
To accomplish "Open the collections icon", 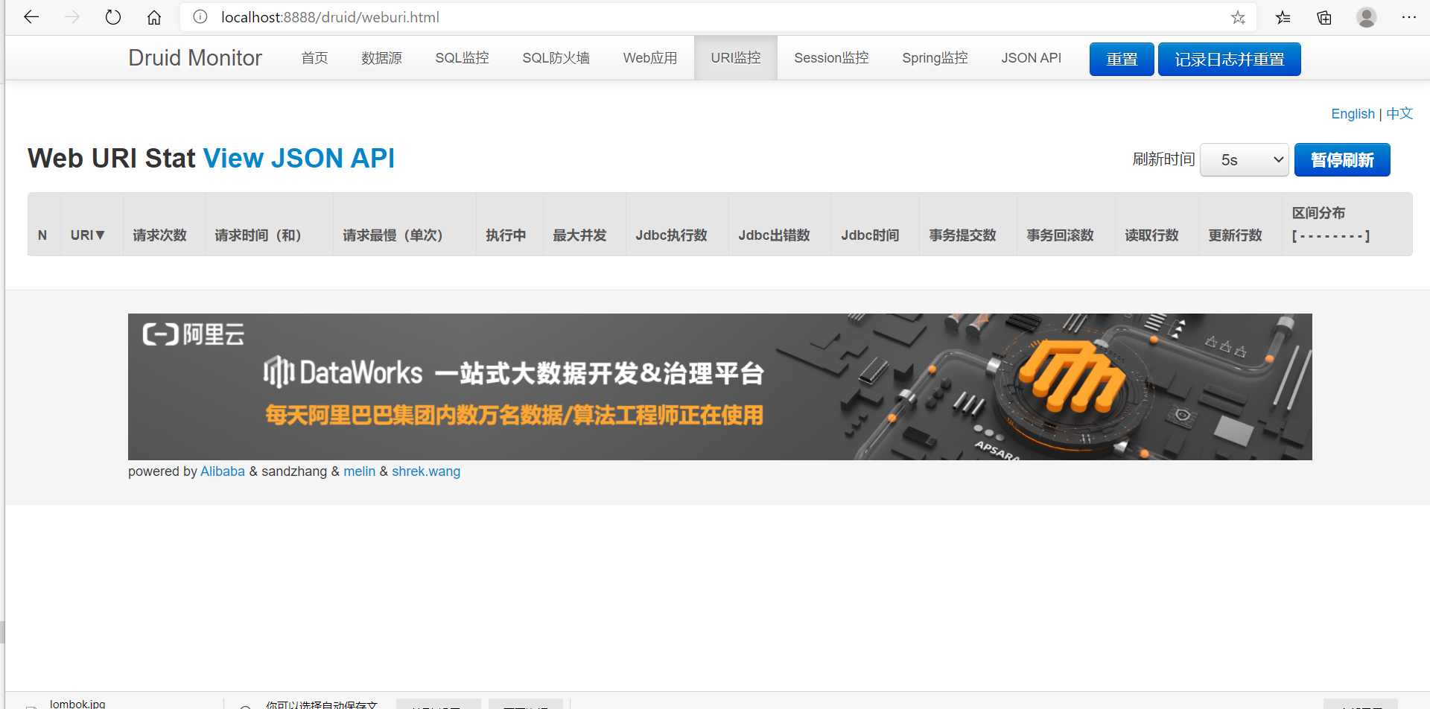I will coord(1324,17).
